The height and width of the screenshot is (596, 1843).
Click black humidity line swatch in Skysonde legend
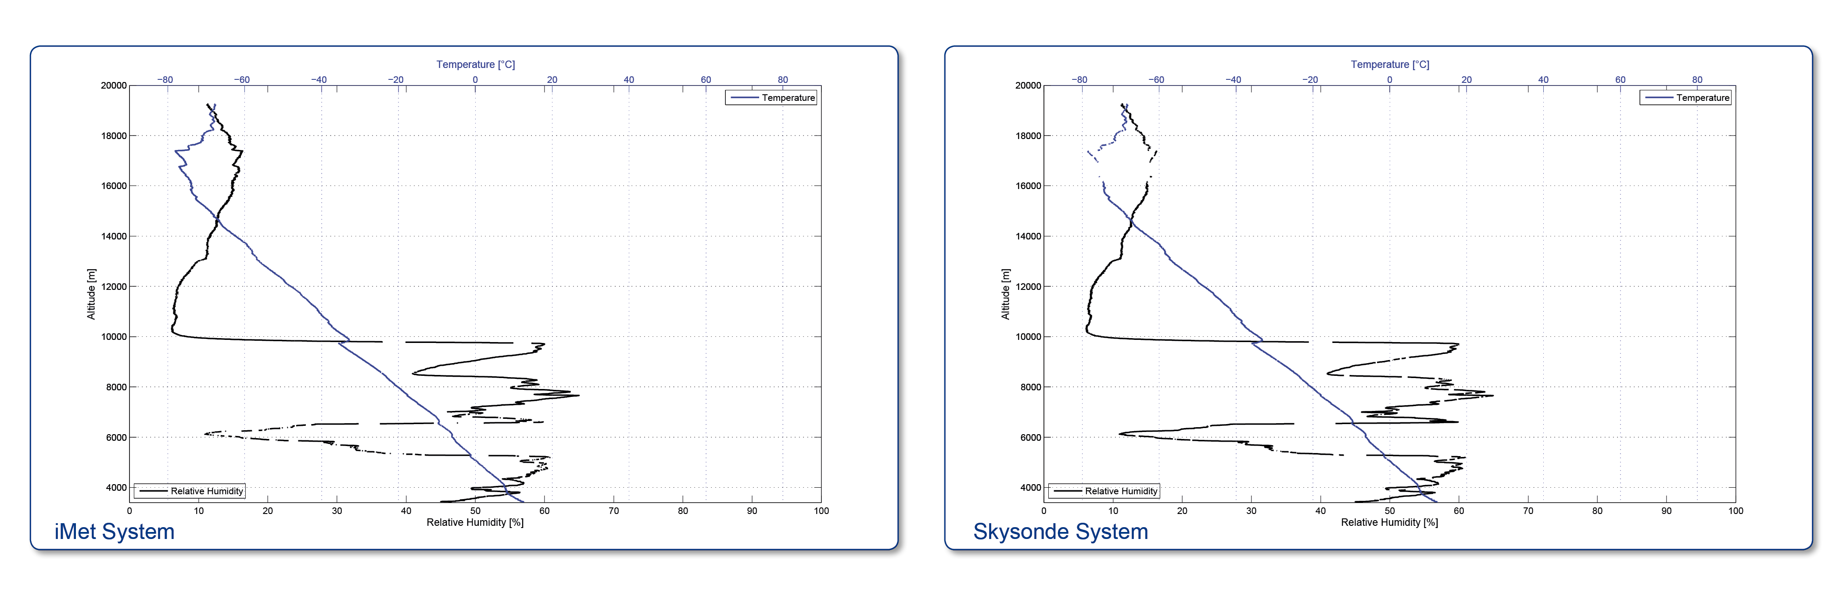1068,491
